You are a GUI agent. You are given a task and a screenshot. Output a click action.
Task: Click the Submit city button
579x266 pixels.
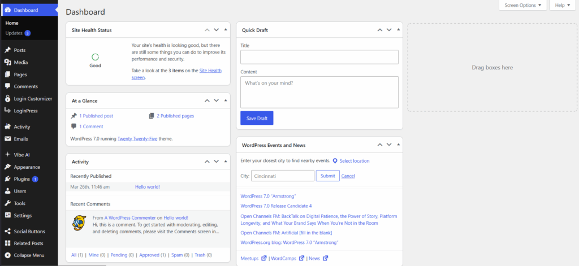pos(327,176)
